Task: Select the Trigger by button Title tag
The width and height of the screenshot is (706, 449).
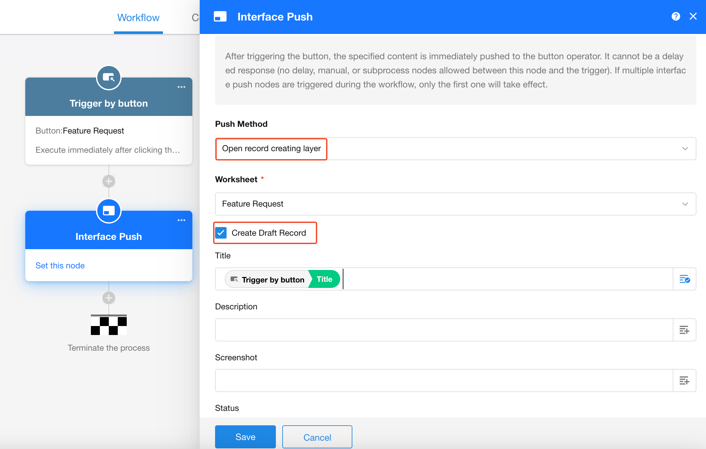Action: tap(282, 279)
